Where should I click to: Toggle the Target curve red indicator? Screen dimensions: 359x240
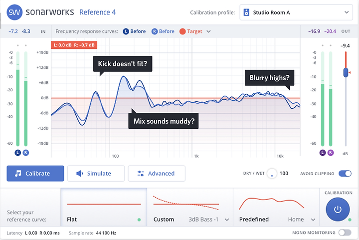pos(182,31)
